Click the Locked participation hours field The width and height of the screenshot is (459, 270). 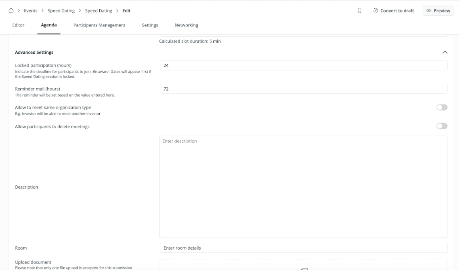(x=303, y=65)
